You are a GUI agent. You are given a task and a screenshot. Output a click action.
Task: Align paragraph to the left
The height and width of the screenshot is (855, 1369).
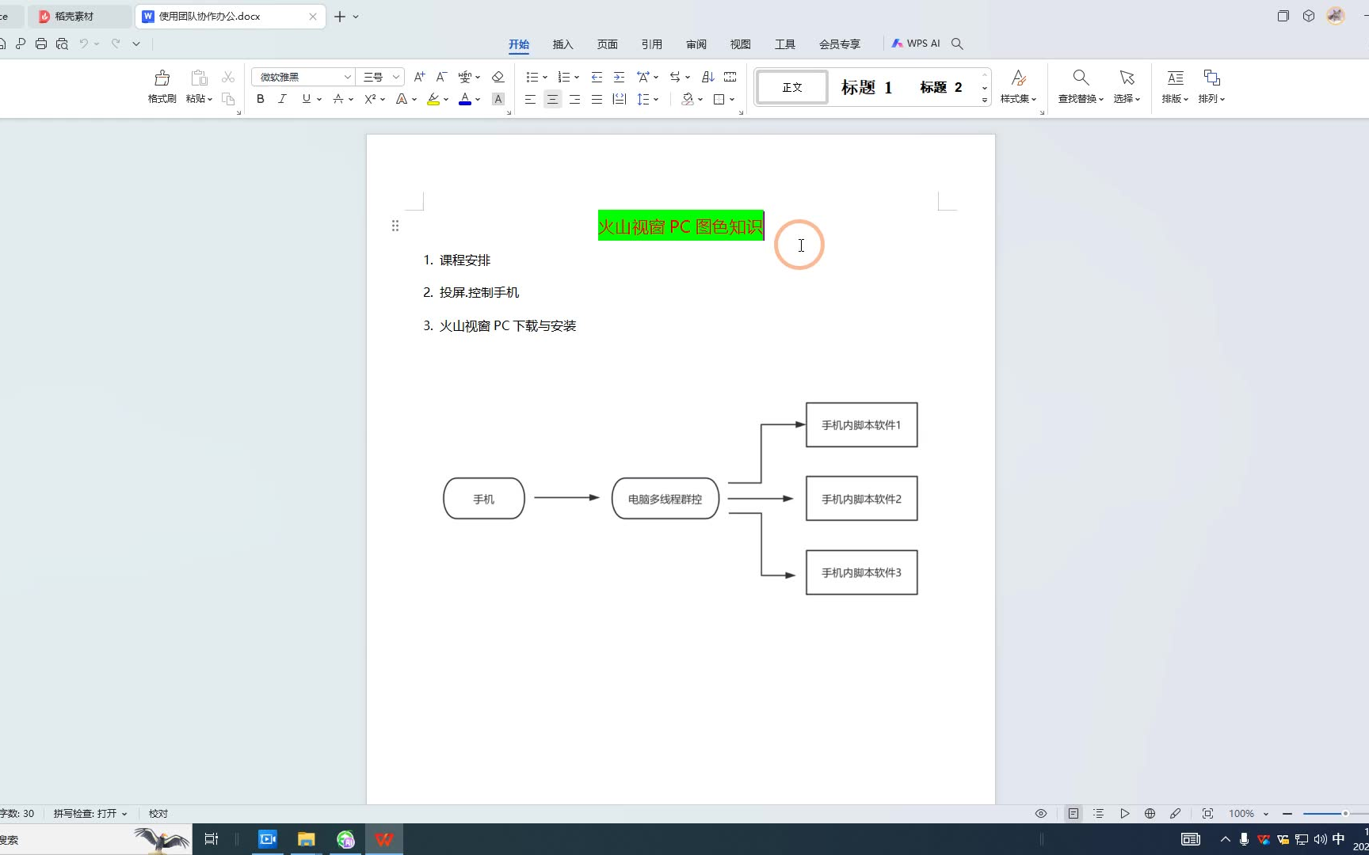530,99
